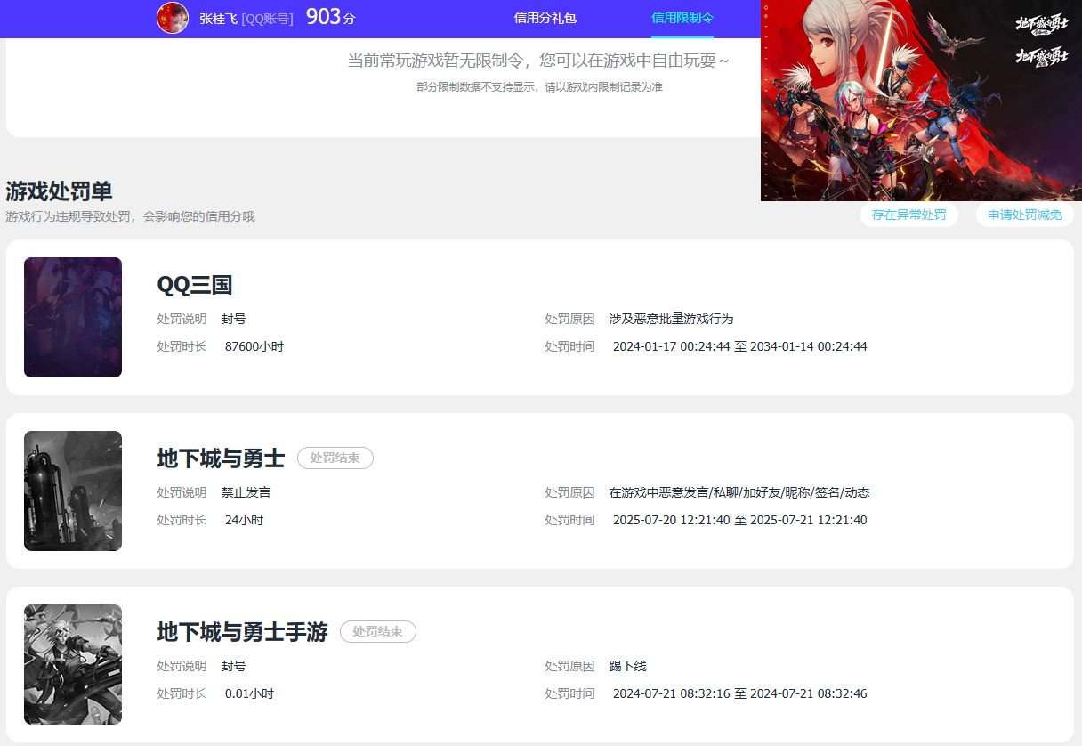Click the username 张桂飞
This screenshot has width=1082, height=746.
(x=219, y=18)
